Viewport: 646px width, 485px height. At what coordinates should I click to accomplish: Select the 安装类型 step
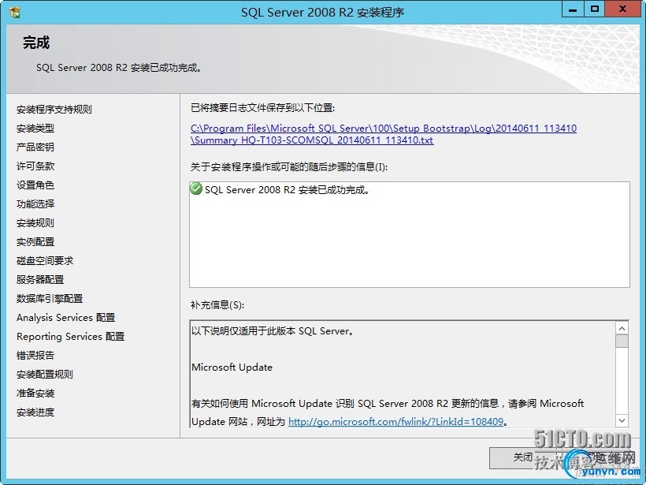point(35,129)
